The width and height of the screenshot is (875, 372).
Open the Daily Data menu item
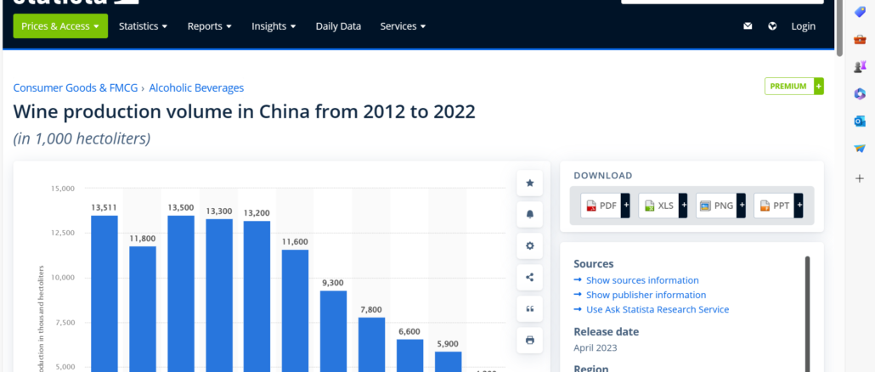(338, 26)
